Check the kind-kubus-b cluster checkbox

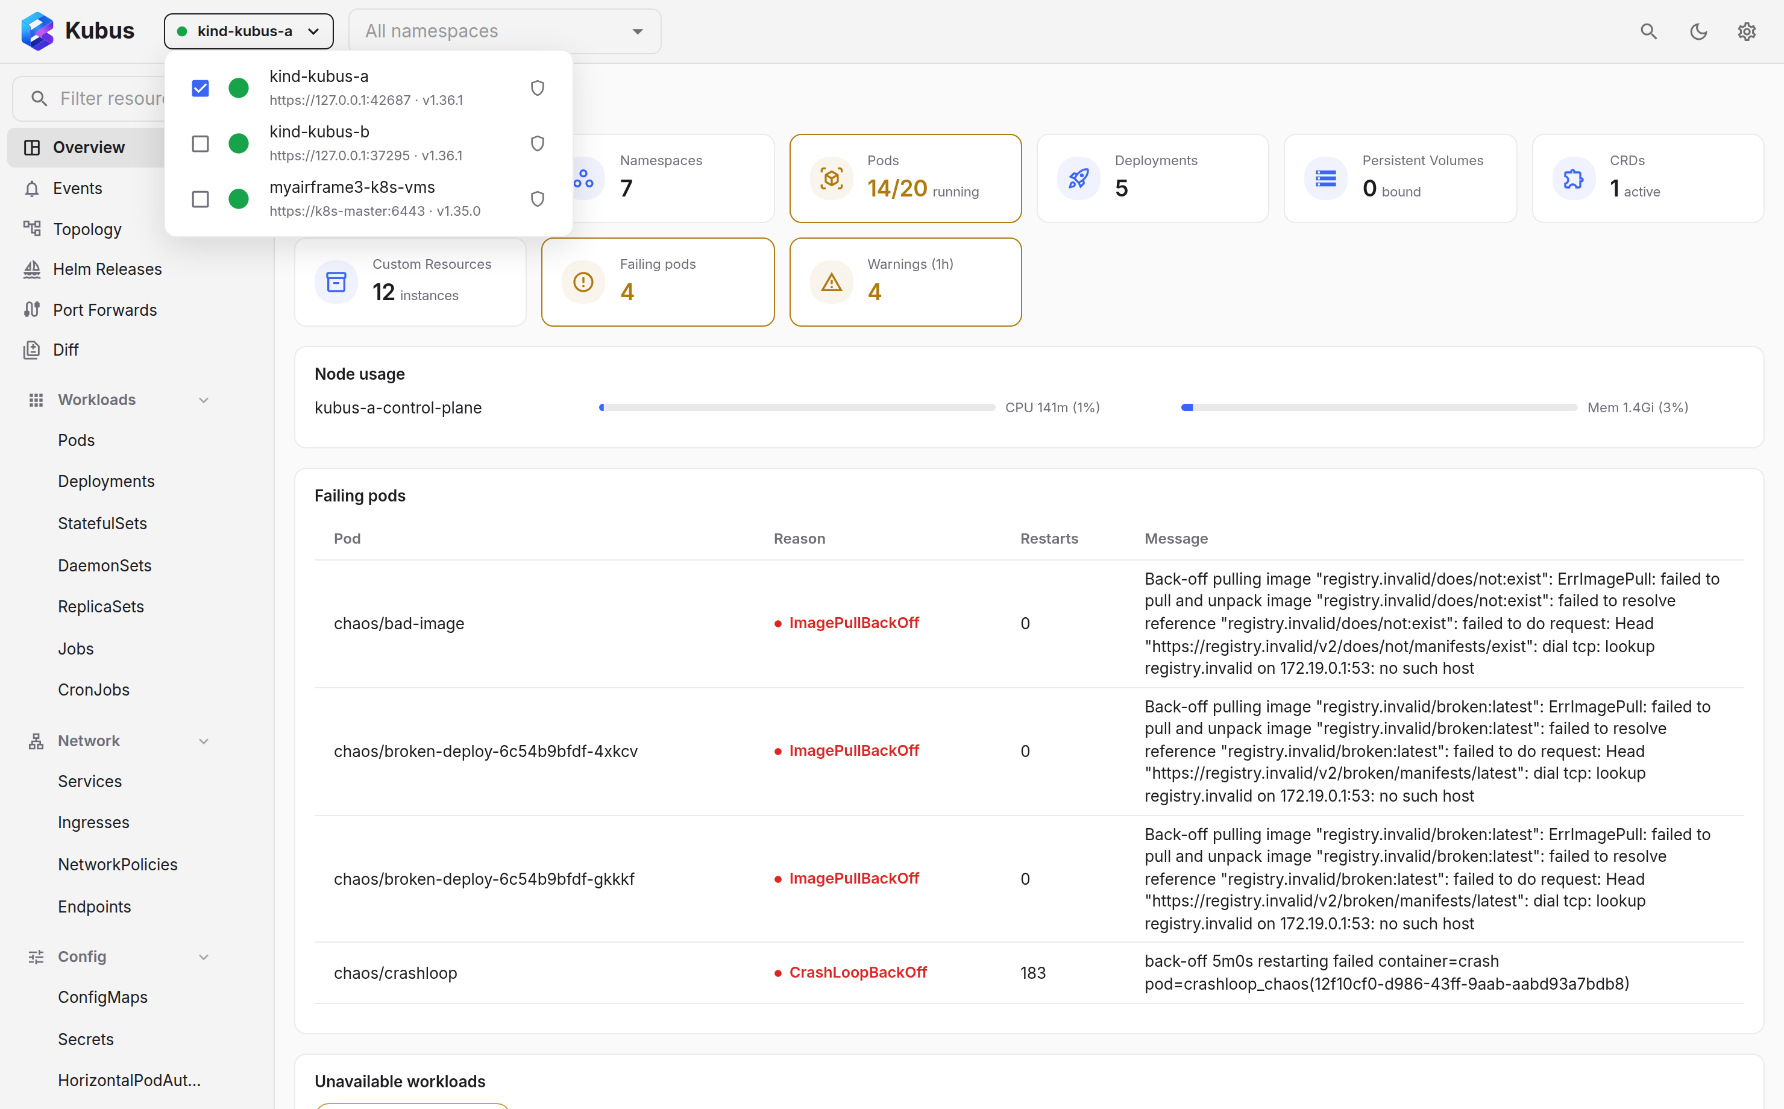pyautogui.click(x=200, y=144)
